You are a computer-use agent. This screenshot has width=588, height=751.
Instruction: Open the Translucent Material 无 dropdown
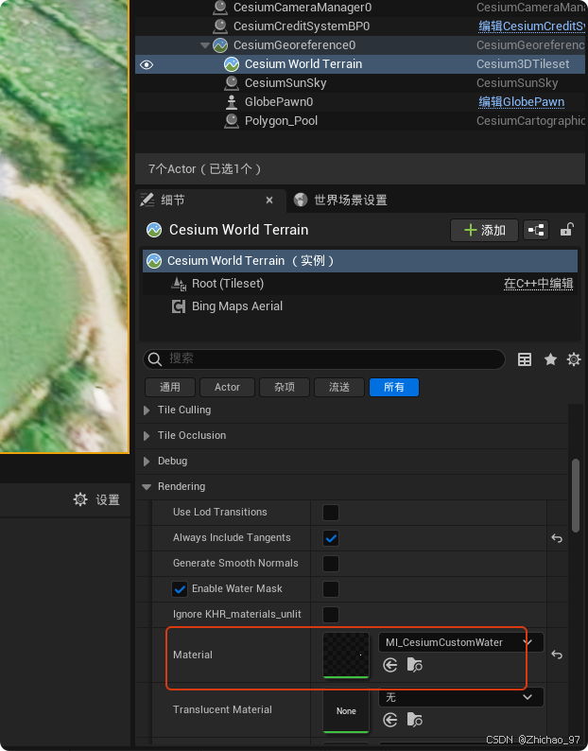coord(460,697)
